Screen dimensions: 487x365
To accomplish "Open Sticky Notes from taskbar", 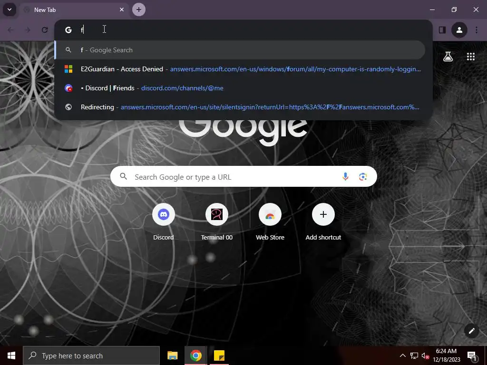I will pyautogui.click(x=219, y=355).
